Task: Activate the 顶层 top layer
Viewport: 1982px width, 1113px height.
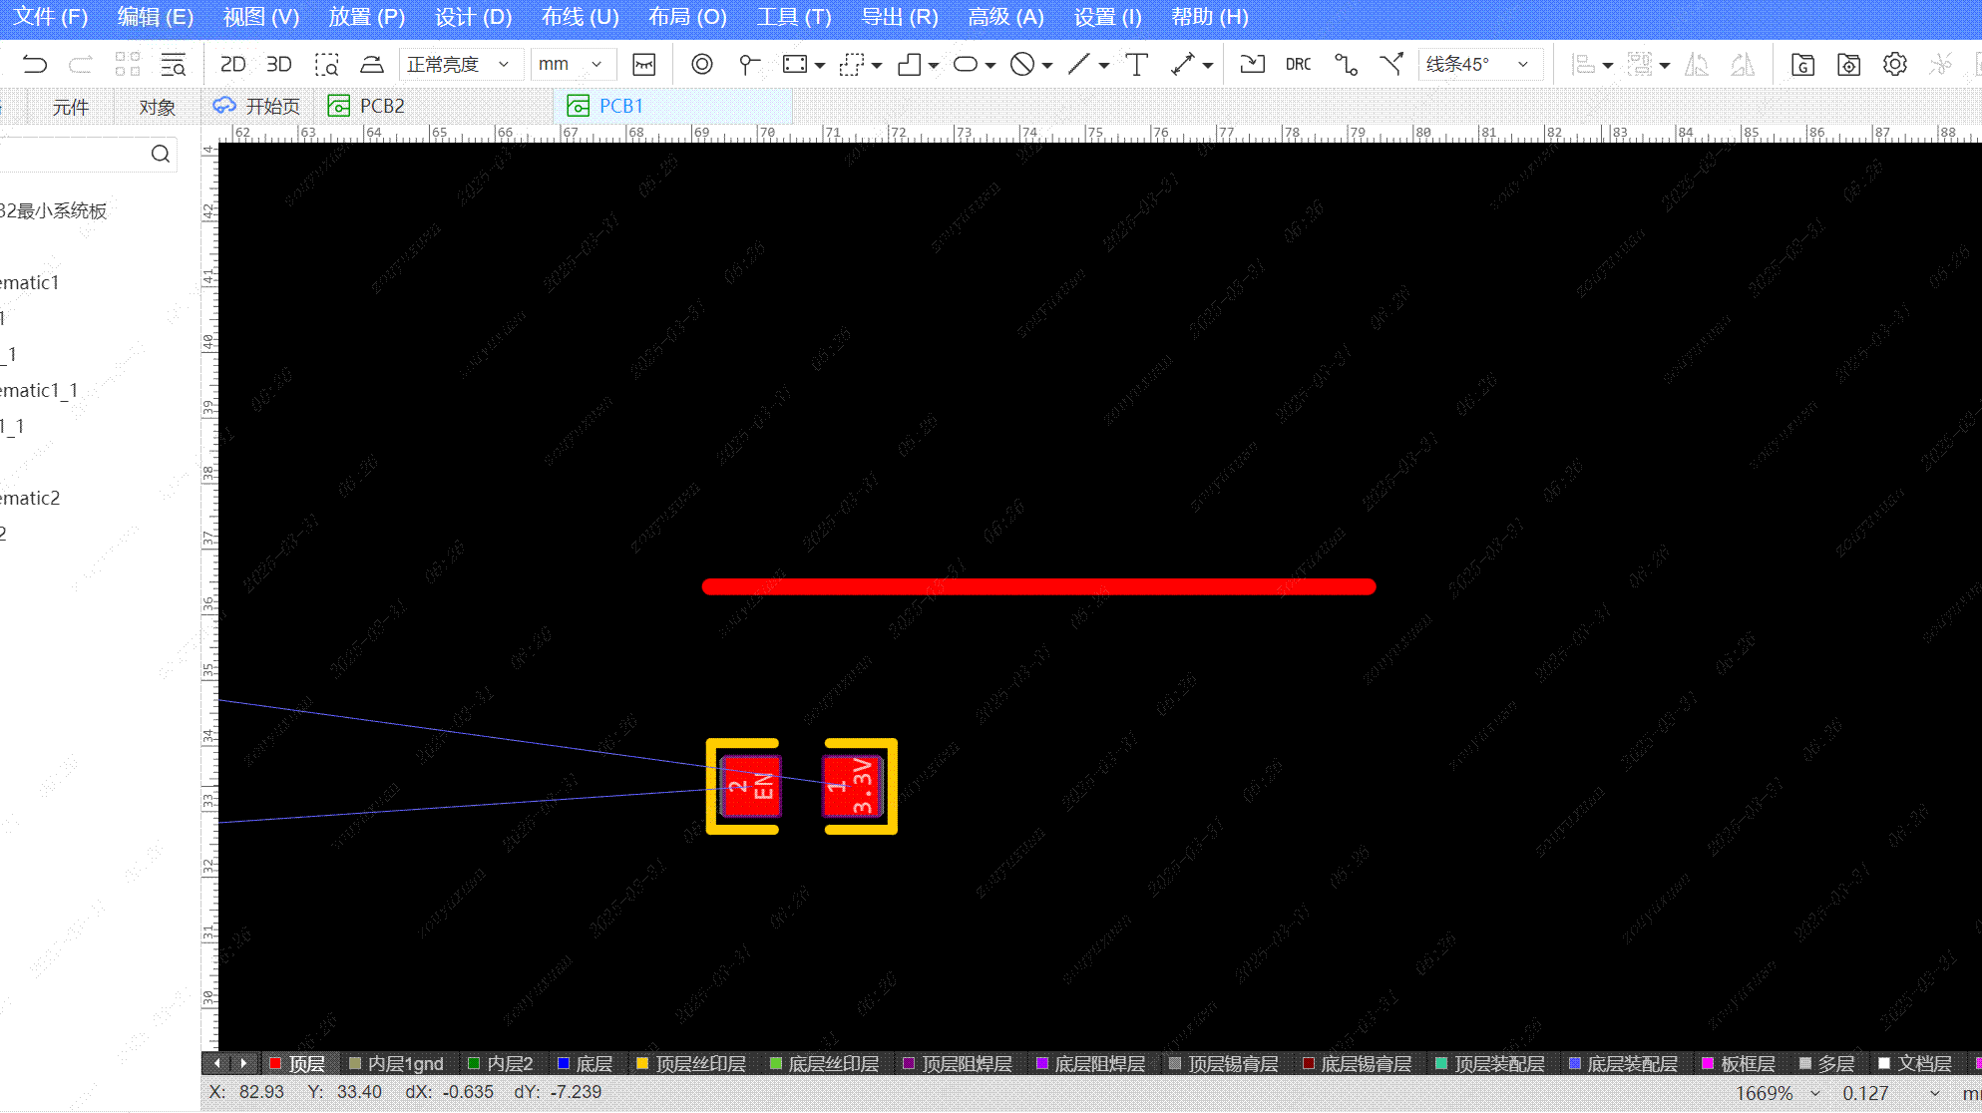Action: (306, 1064)
